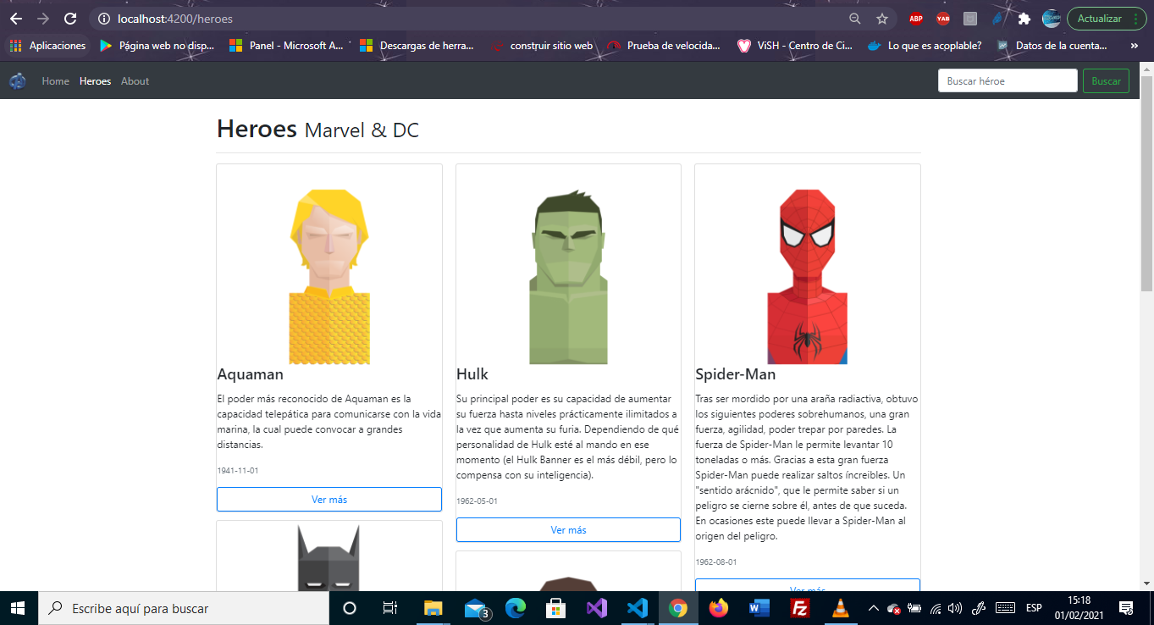The image size is (1154, 625).
Task: Open the Microsoft Store from the taskbar
Action: click(x=556, y=608)
